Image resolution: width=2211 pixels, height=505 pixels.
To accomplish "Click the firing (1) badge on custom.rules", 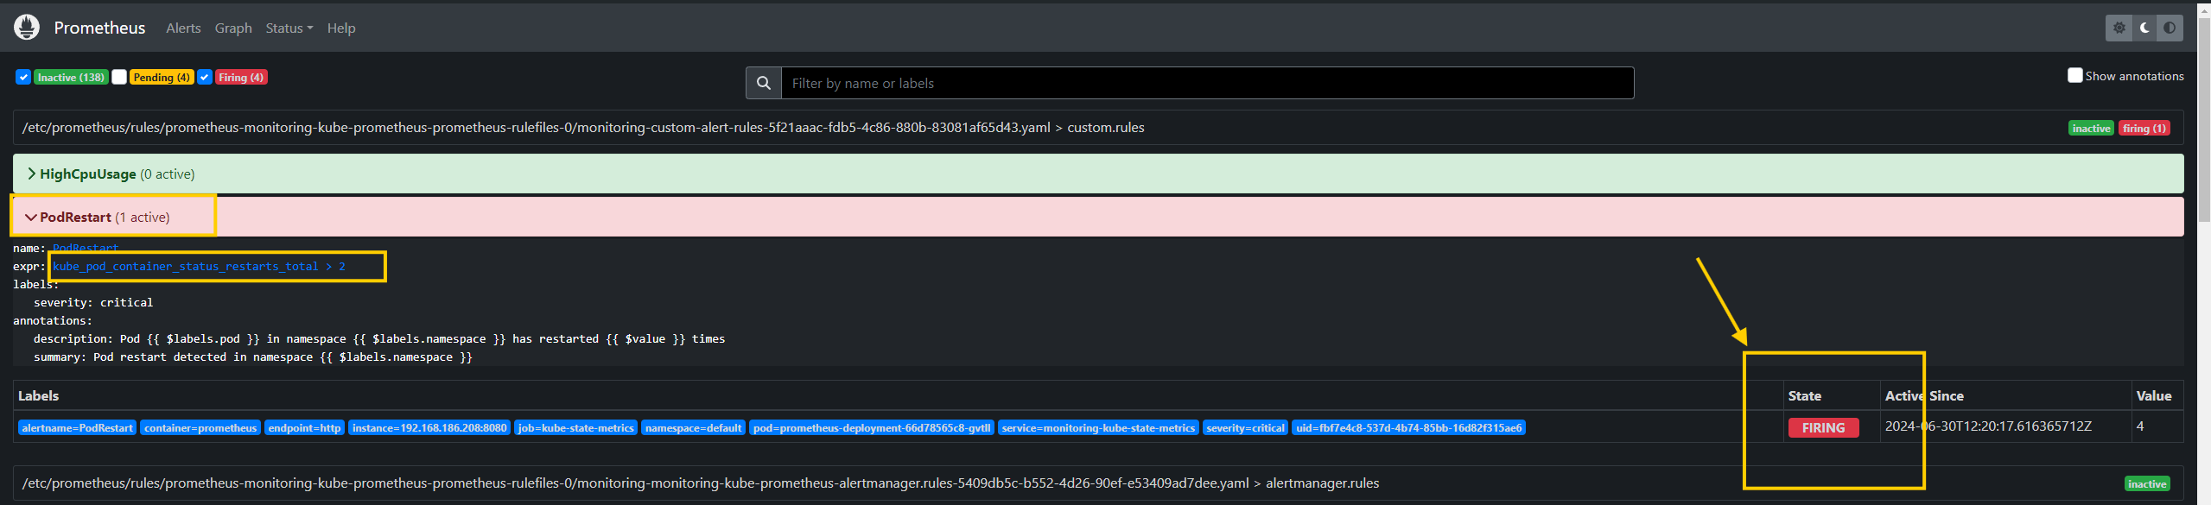I will [2144, 128].
